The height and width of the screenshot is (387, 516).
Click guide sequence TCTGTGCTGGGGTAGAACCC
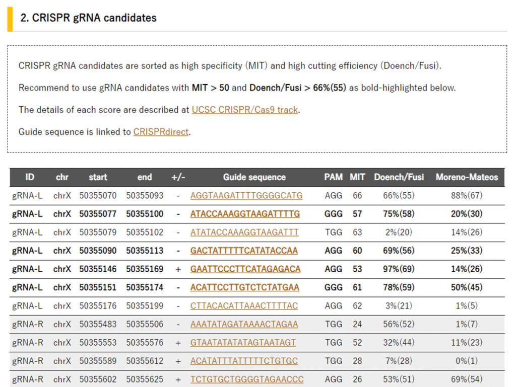pyautogui.click(x=247, y=379)
